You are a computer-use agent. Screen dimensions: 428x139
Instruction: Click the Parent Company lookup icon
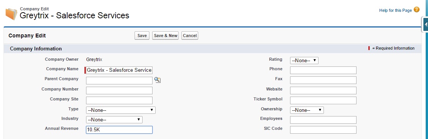158,80
